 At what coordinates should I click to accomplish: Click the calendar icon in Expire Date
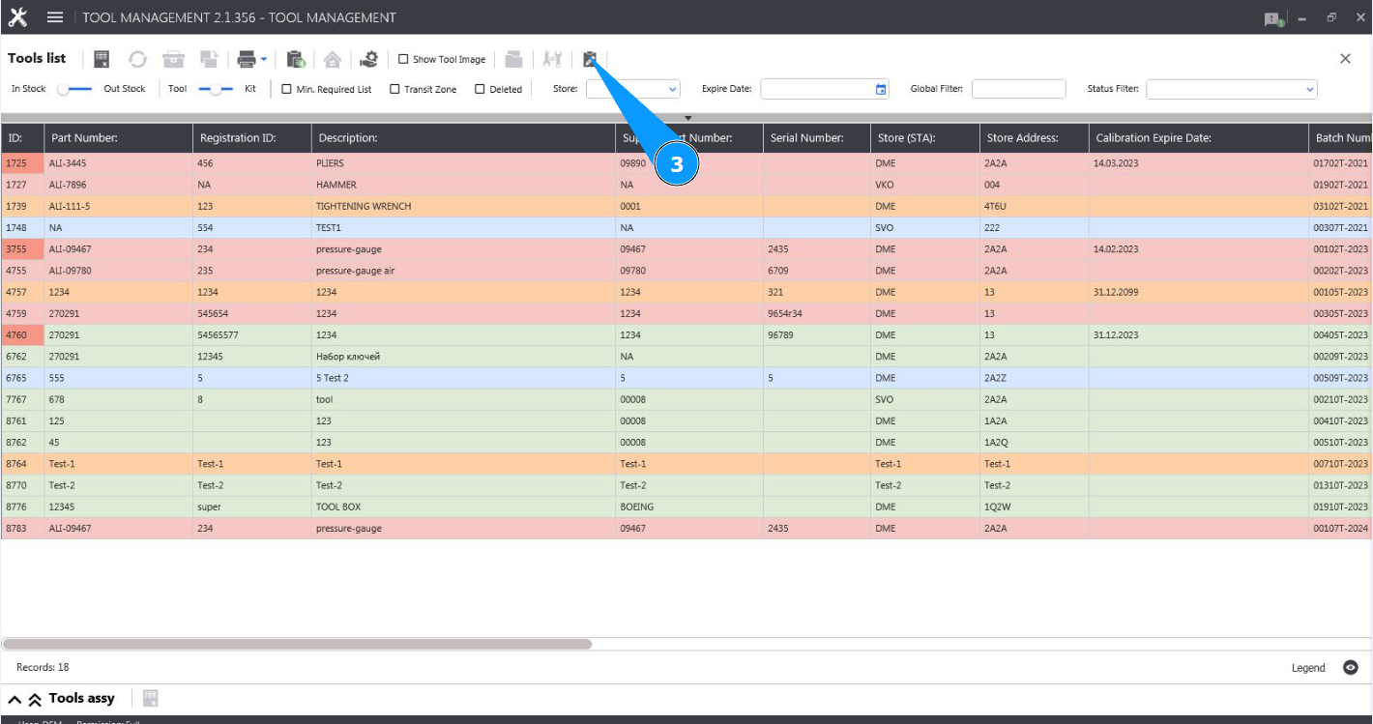[x=880, y=89]
